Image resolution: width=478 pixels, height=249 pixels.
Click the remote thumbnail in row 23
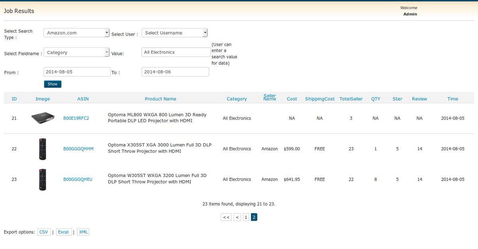43,179
